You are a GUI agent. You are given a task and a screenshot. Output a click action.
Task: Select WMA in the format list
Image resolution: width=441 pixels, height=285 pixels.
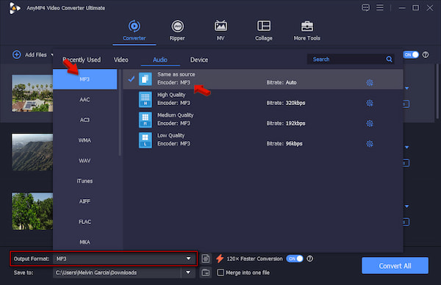(x=85, y=140)
